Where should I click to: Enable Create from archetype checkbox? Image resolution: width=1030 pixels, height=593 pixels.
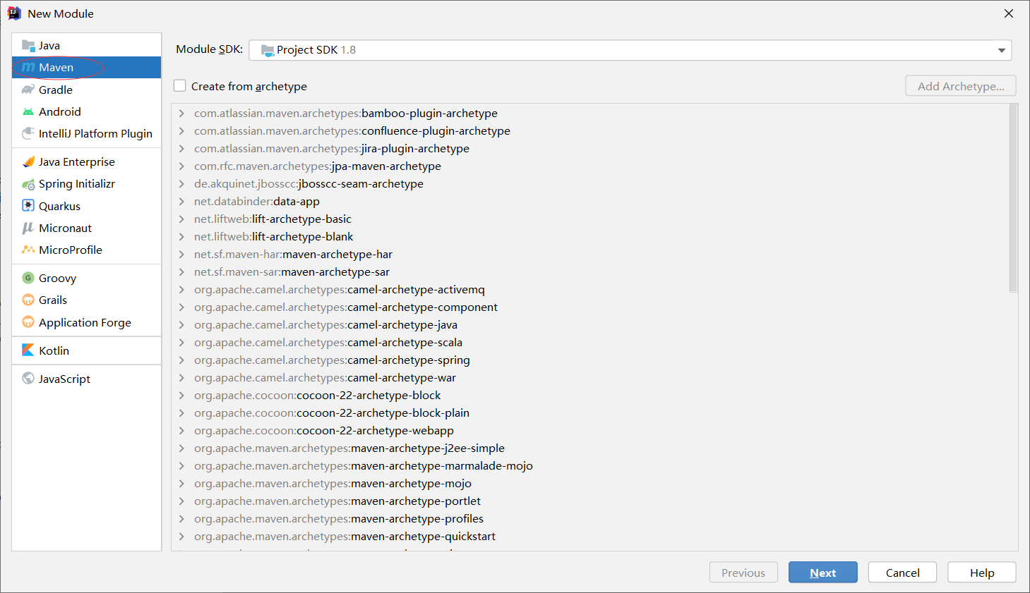click(180, 86)
